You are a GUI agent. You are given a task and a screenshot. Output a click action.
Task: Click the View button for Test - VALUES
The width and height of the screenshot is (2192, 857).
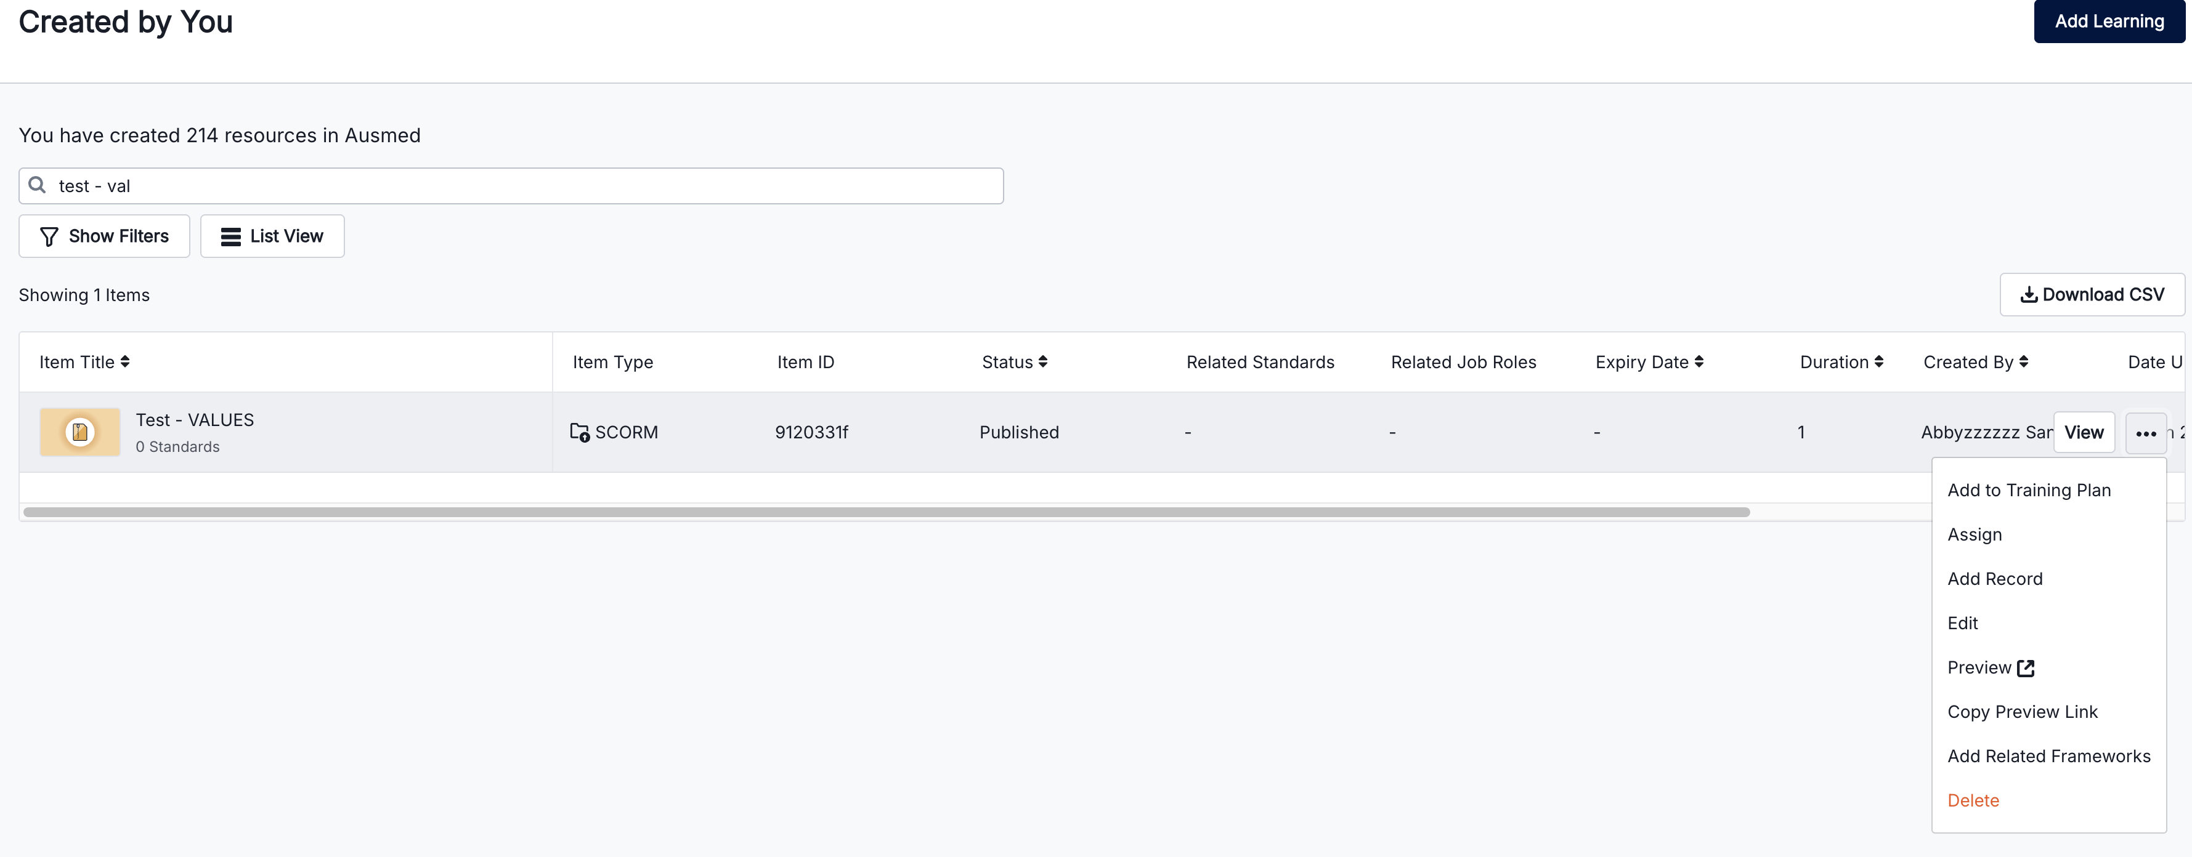coord(2084,432)
